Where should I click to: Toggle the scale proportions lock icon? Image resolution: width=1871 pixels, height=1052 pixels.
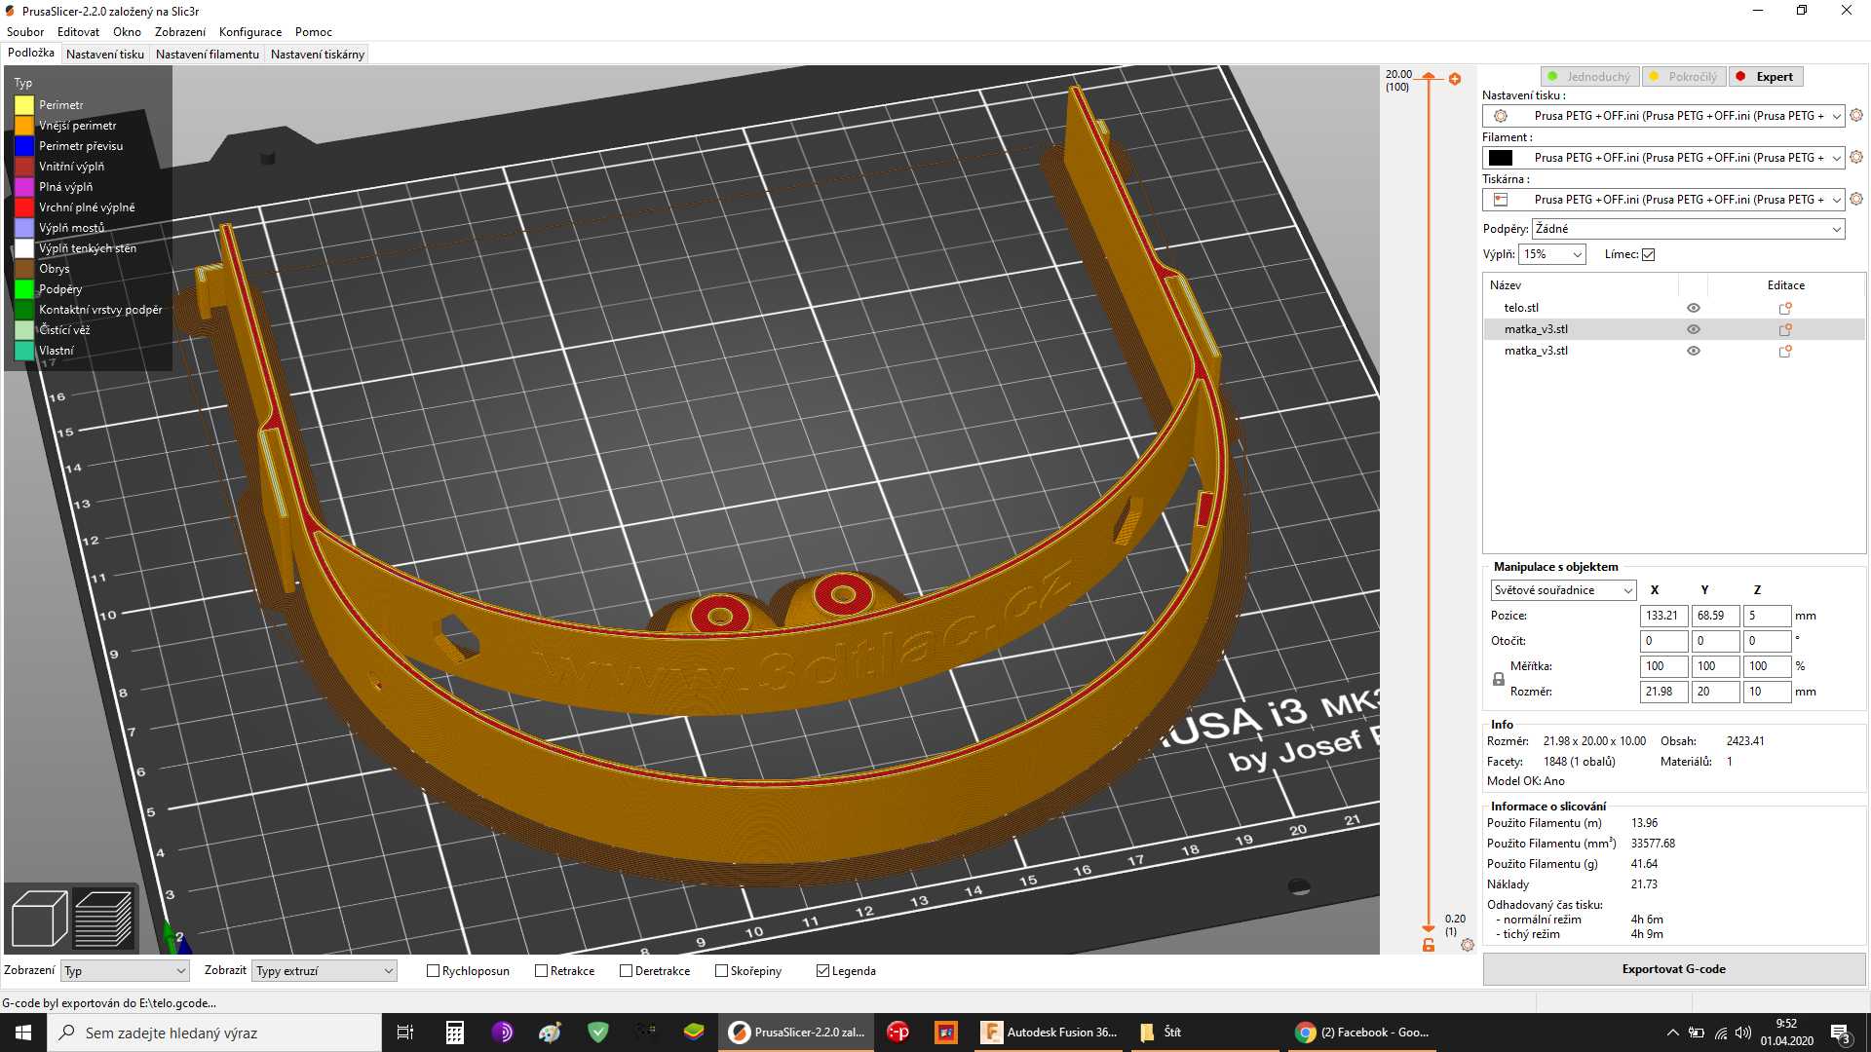(x=1499, y=679)
